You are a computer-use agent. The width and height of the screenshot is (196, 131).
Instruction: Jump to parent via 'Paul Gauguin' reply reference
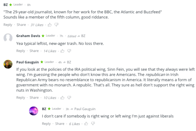click(x=85, y=109)
